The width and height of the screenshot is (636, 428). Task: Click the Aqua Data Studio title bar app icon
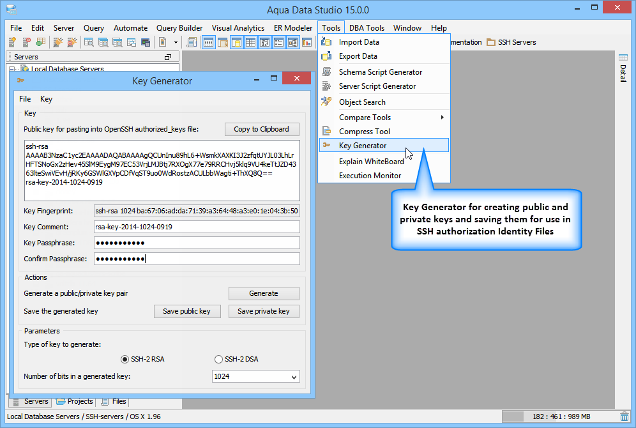11,9
